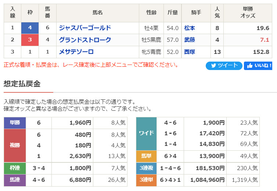The width and height of the screenshot is (277, 191).
Task: Click the 230人気 popularity value
Action: [x=247, y=168]
